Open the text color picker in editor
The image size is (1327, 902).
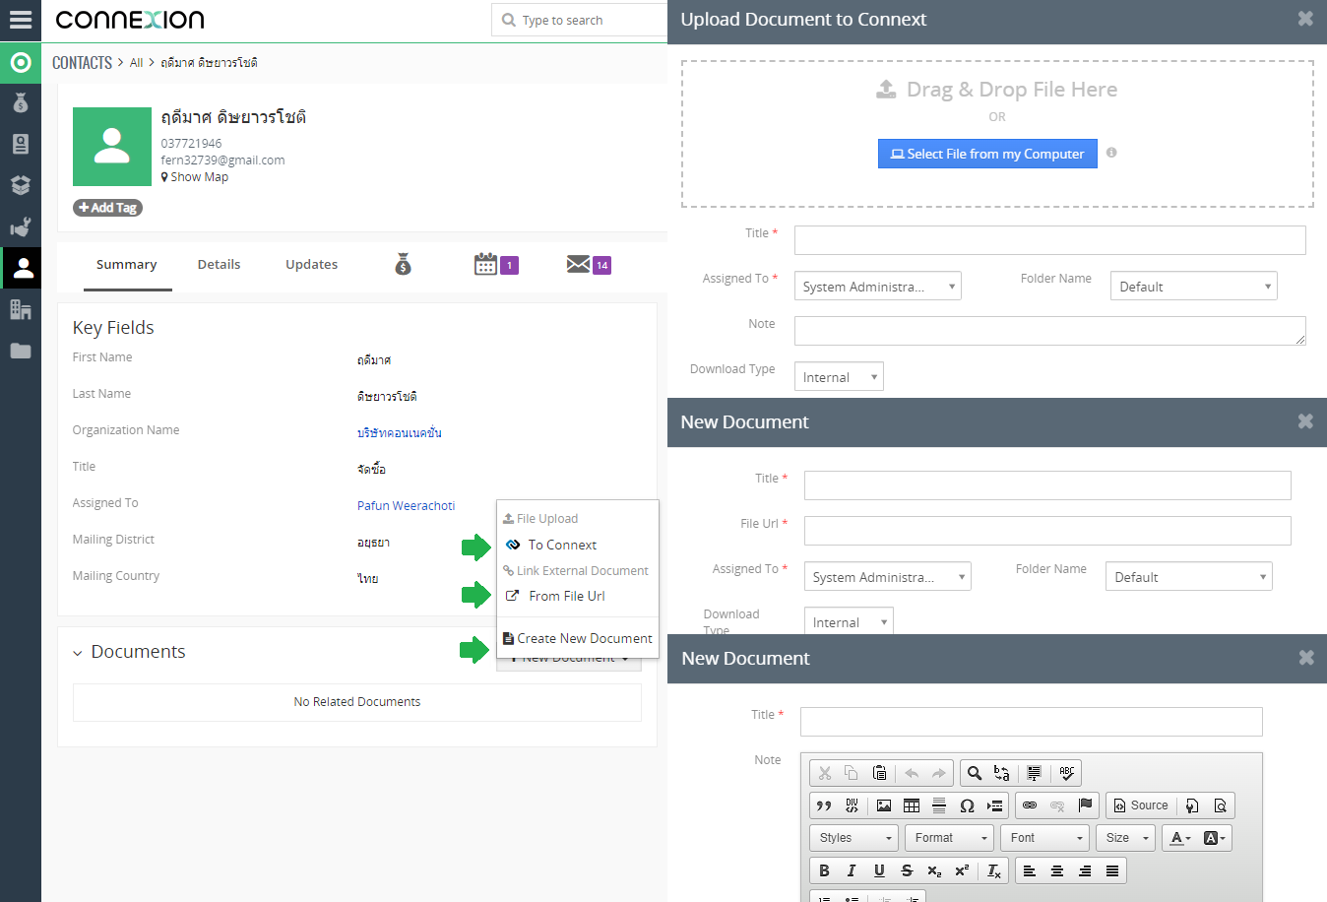click(1179, 838)
